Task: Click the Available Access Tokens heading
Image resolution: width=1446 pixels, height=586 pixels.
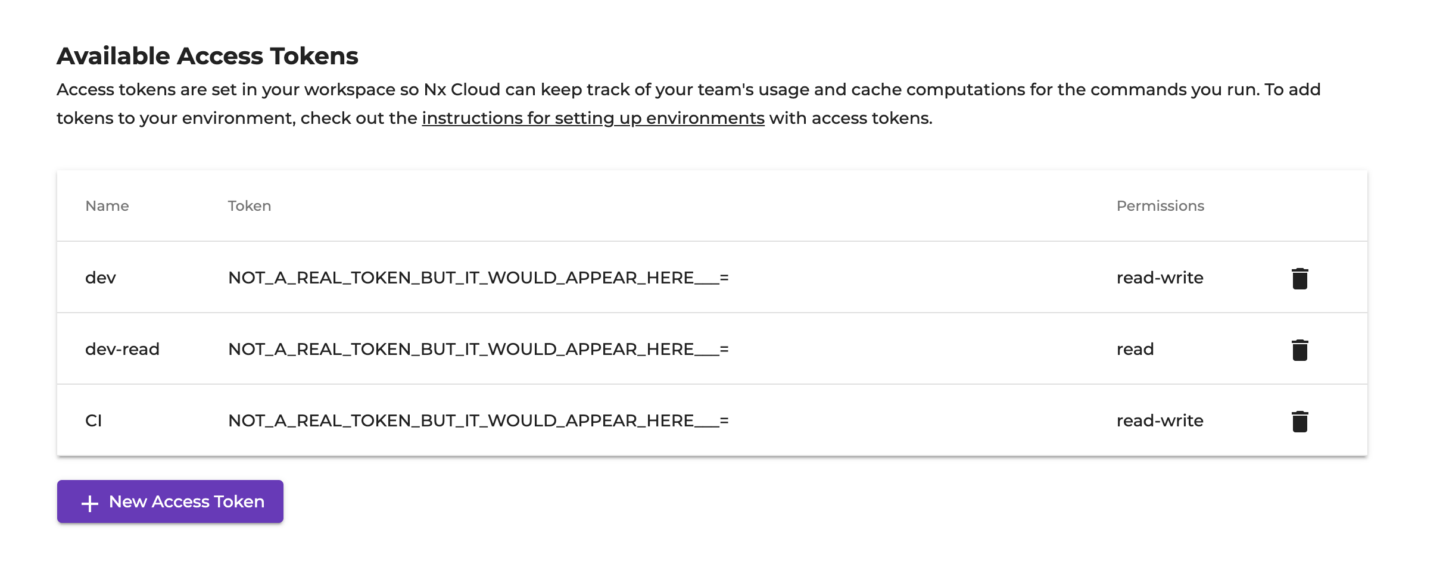Action: click(x=207, y=56)
